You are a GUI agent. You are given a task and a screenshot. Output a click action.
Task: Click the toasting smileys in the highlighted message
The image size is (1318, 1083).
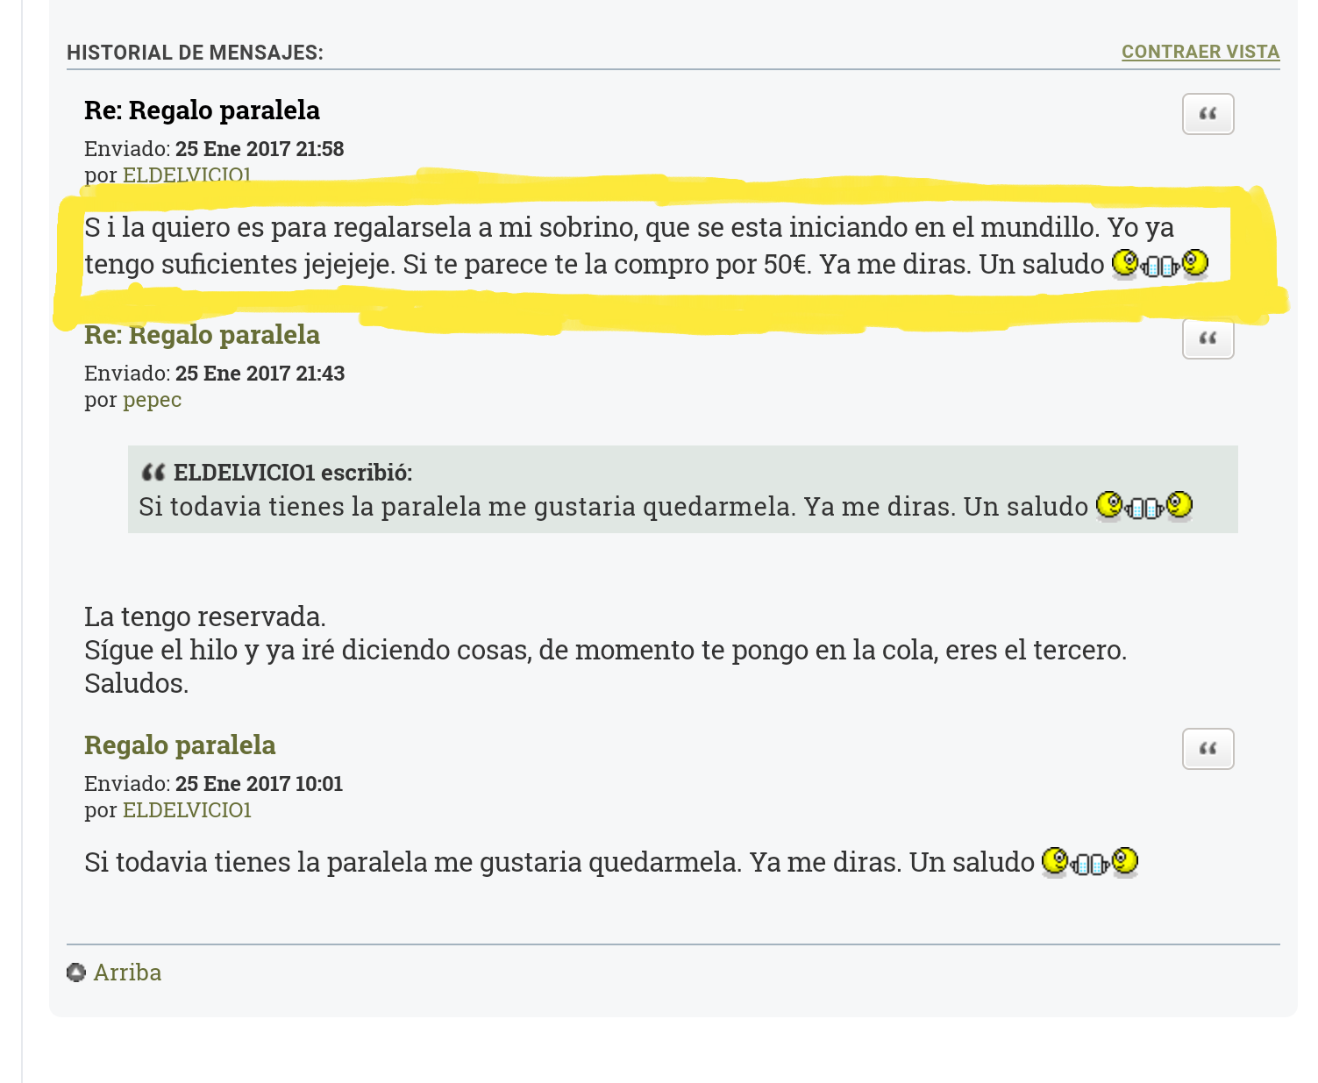pos(1159,264)
